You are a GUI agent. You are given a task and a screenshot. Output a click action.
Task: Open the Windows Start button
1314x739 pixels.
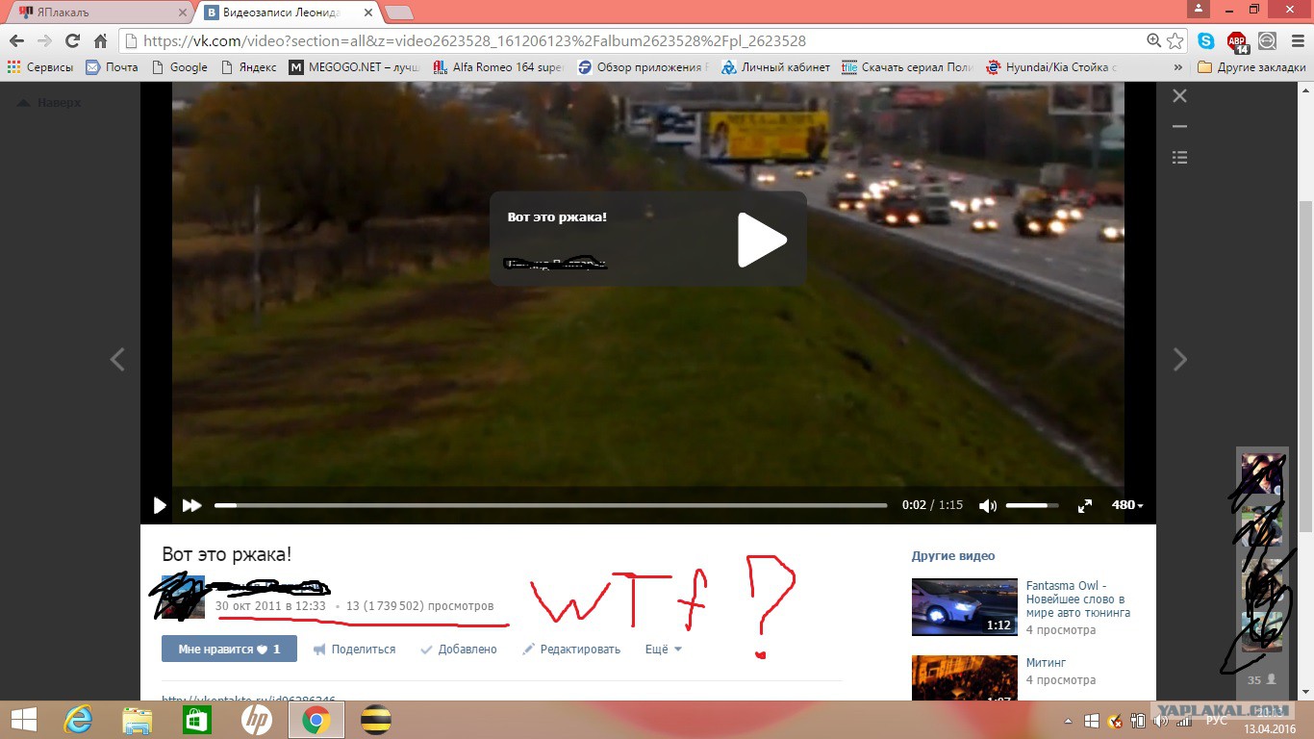click(x=23, y=720)
